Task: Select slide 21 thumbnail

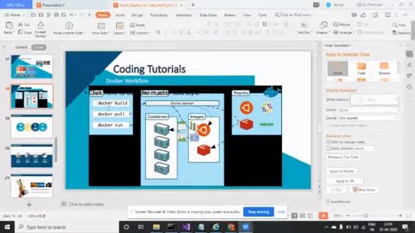Action: 32,186
